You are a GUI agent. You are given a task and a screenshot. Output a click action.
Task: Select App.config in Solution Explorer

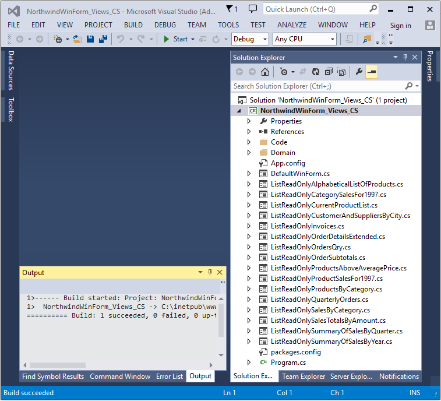coord(288,163)
